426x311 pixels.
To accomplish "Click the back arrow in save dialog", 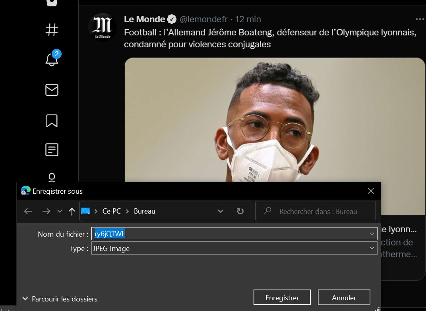I will [28, 212].
